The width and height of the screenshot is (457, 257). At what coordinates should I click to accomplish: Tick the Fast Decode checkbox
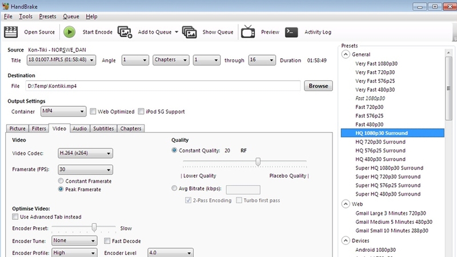point(107,241)
